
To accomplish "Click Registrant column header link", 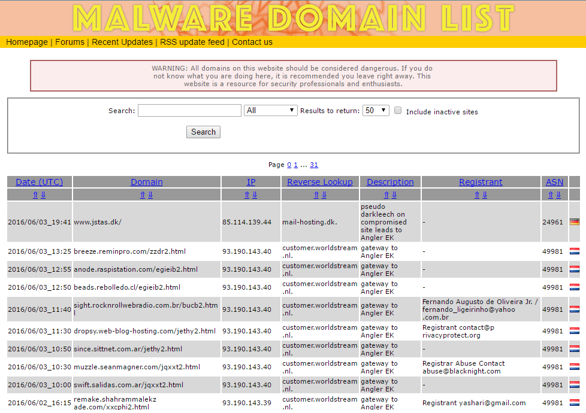I will pyautogui.click(x=481, y=182).
